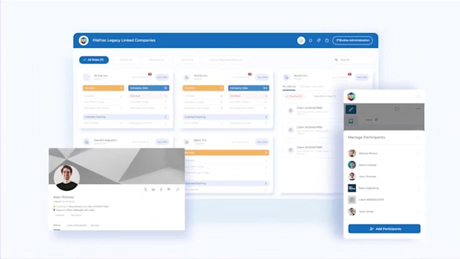Click the chat icon on profile card
The width and height of the screenshot is (460, 259).
pos(169,189)
